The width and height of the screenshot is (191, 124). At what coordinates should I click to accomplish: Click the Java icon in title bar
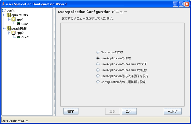click(x=4, y=4)
